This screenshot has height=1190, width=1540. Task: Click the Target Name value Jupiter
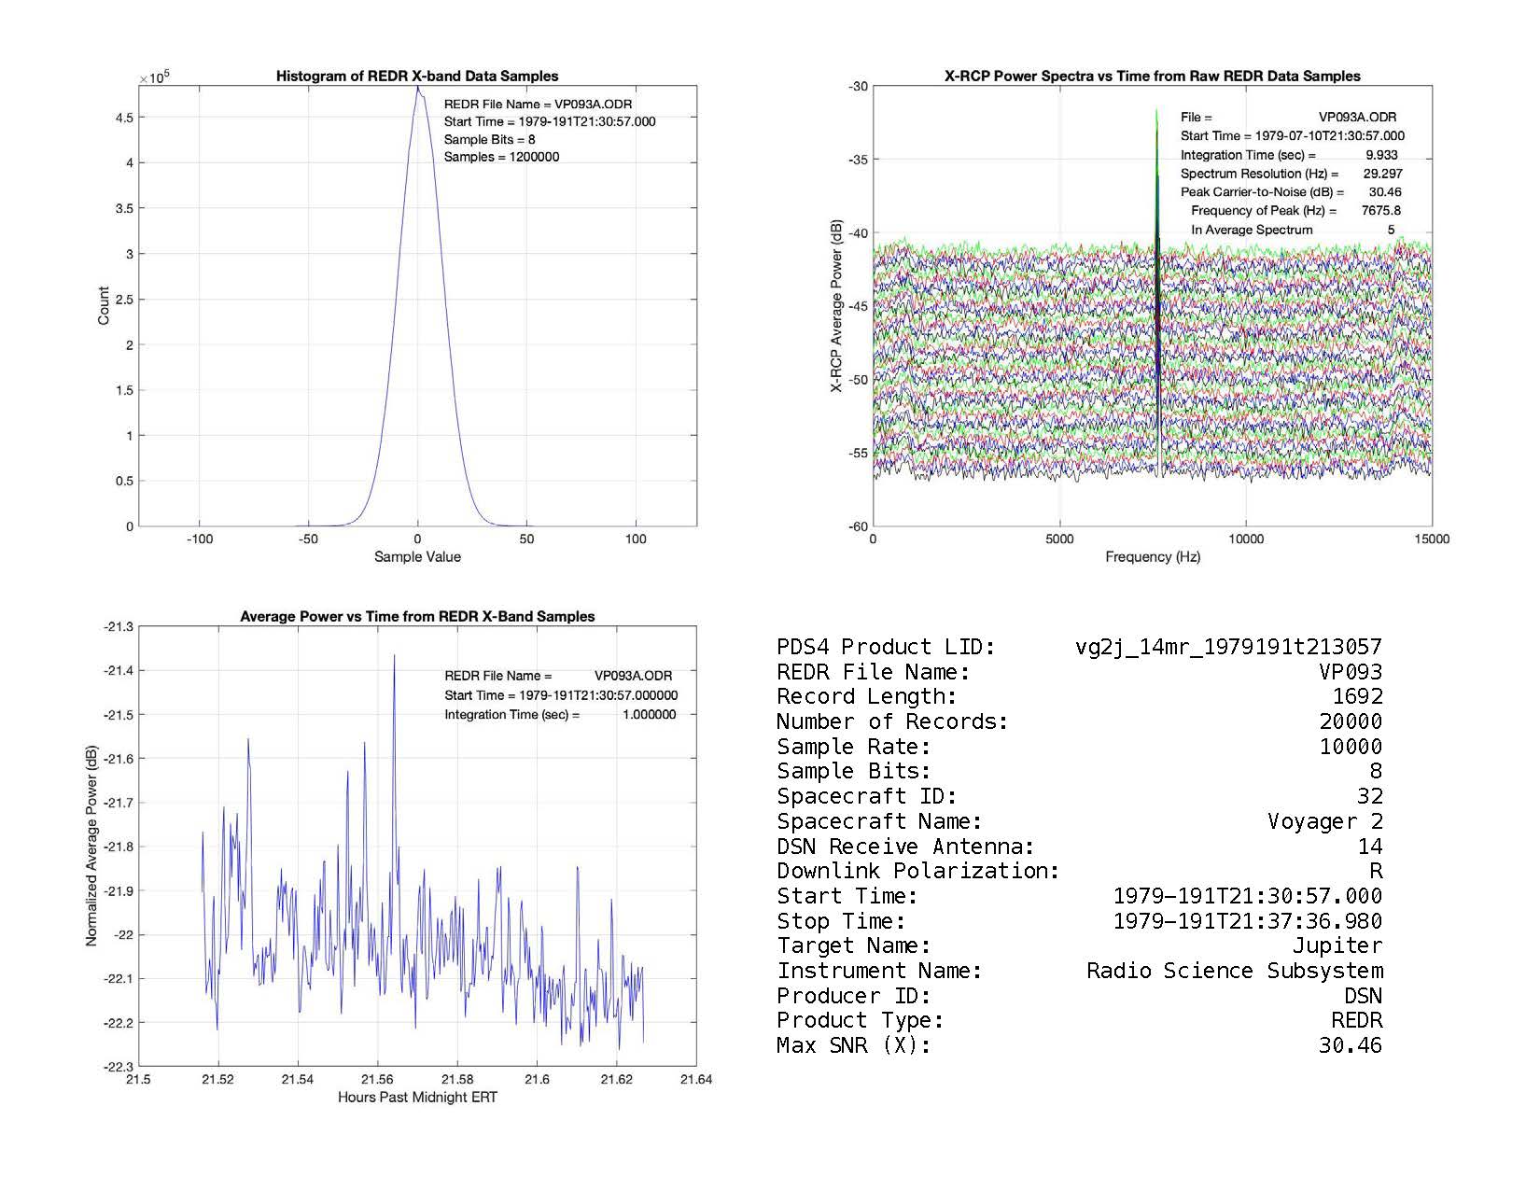coord(1337,945)
